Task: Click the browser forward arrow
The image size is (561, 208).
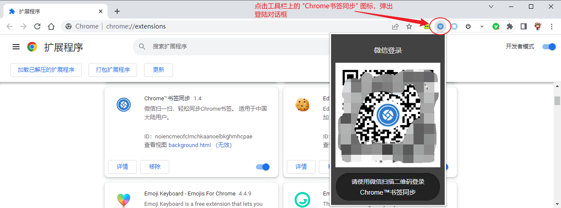Action: click(23, 26)
